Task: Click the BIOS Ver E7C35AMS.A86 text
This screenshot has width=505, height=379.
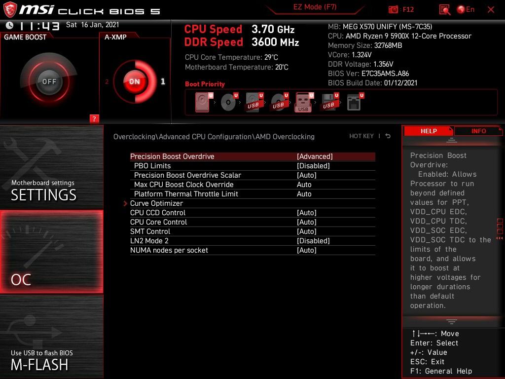Action: coord(368,74)
